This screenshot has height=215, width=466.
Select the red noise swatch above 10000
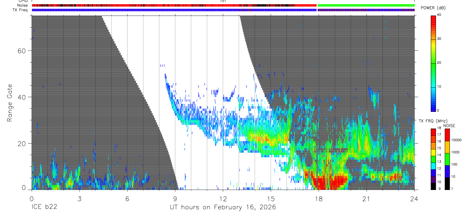447,135
